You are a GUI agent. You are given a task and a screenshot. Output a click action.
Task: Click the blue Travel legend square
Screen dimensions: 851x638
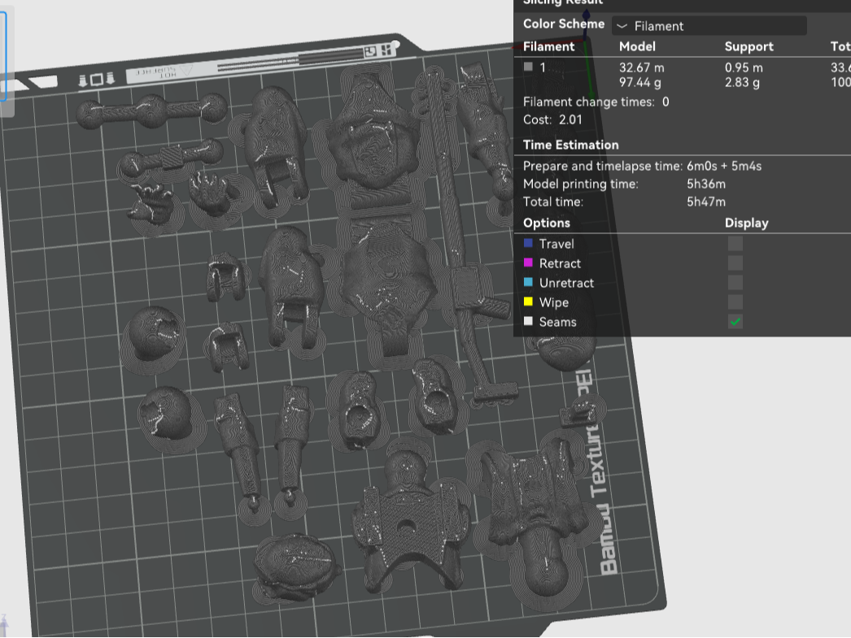(x=528, y=243)
